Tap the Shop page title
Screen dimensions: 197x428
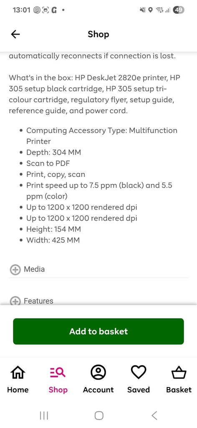pyautogui.click(x=98, y=34)
